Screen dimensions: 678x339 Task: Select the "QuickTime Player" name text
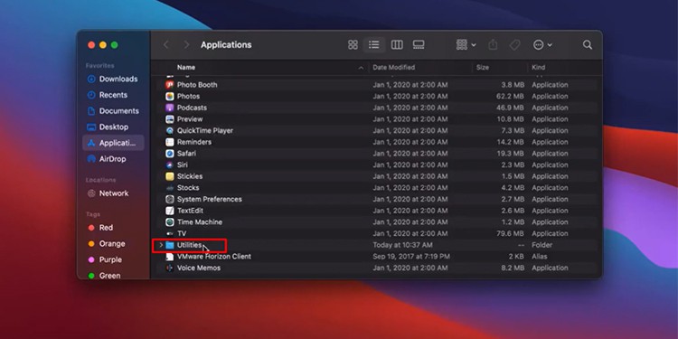click(205, 130)
